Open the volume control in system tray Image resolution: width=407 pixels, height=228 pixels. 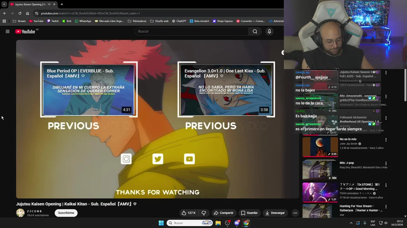click(x=386, y=223)
